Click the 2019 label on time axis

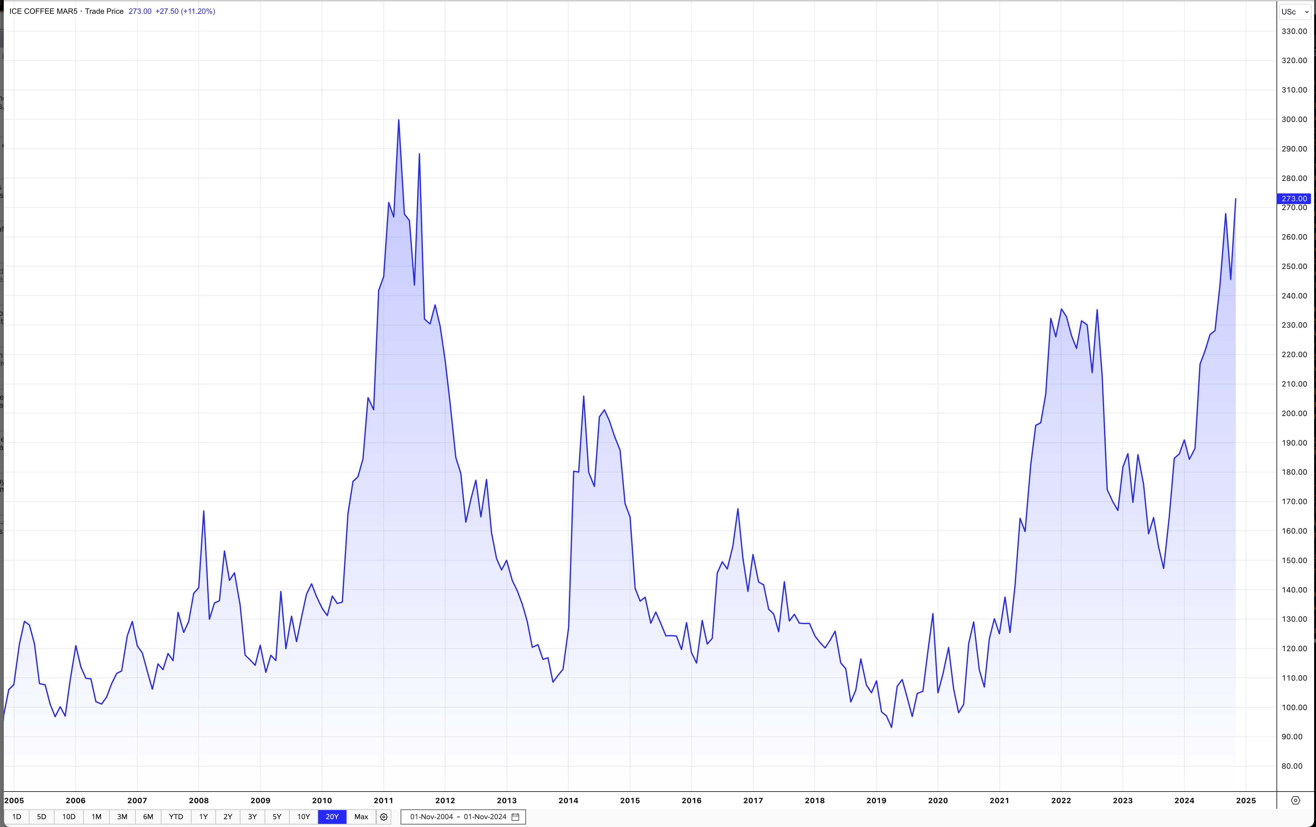(x=876, y=800)
